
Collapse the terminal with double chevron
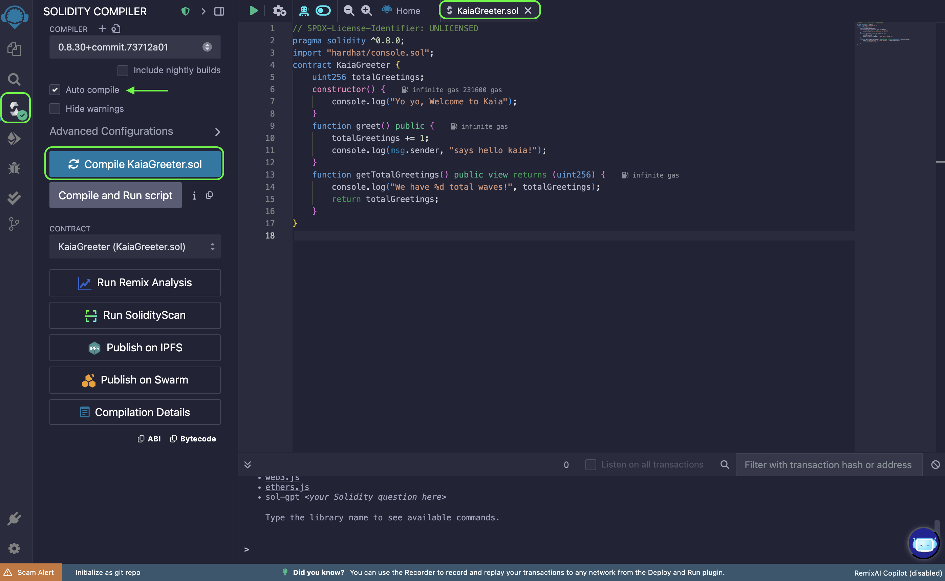[248, 464]
